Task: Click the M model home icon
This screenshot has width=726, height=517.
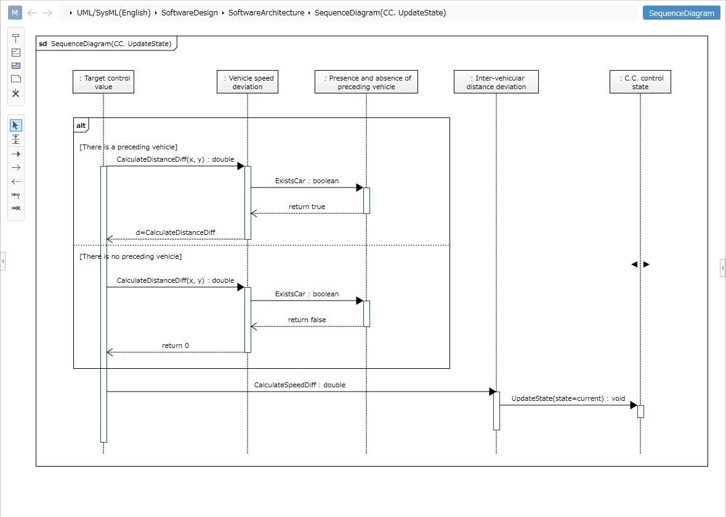Action: 15,12
